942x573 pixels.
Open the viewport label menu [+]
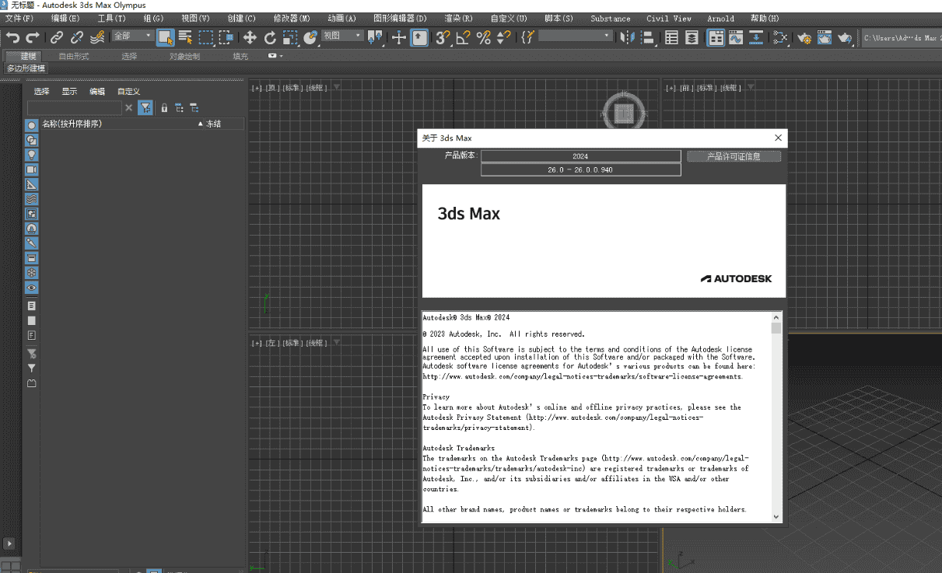click(257, 87)
